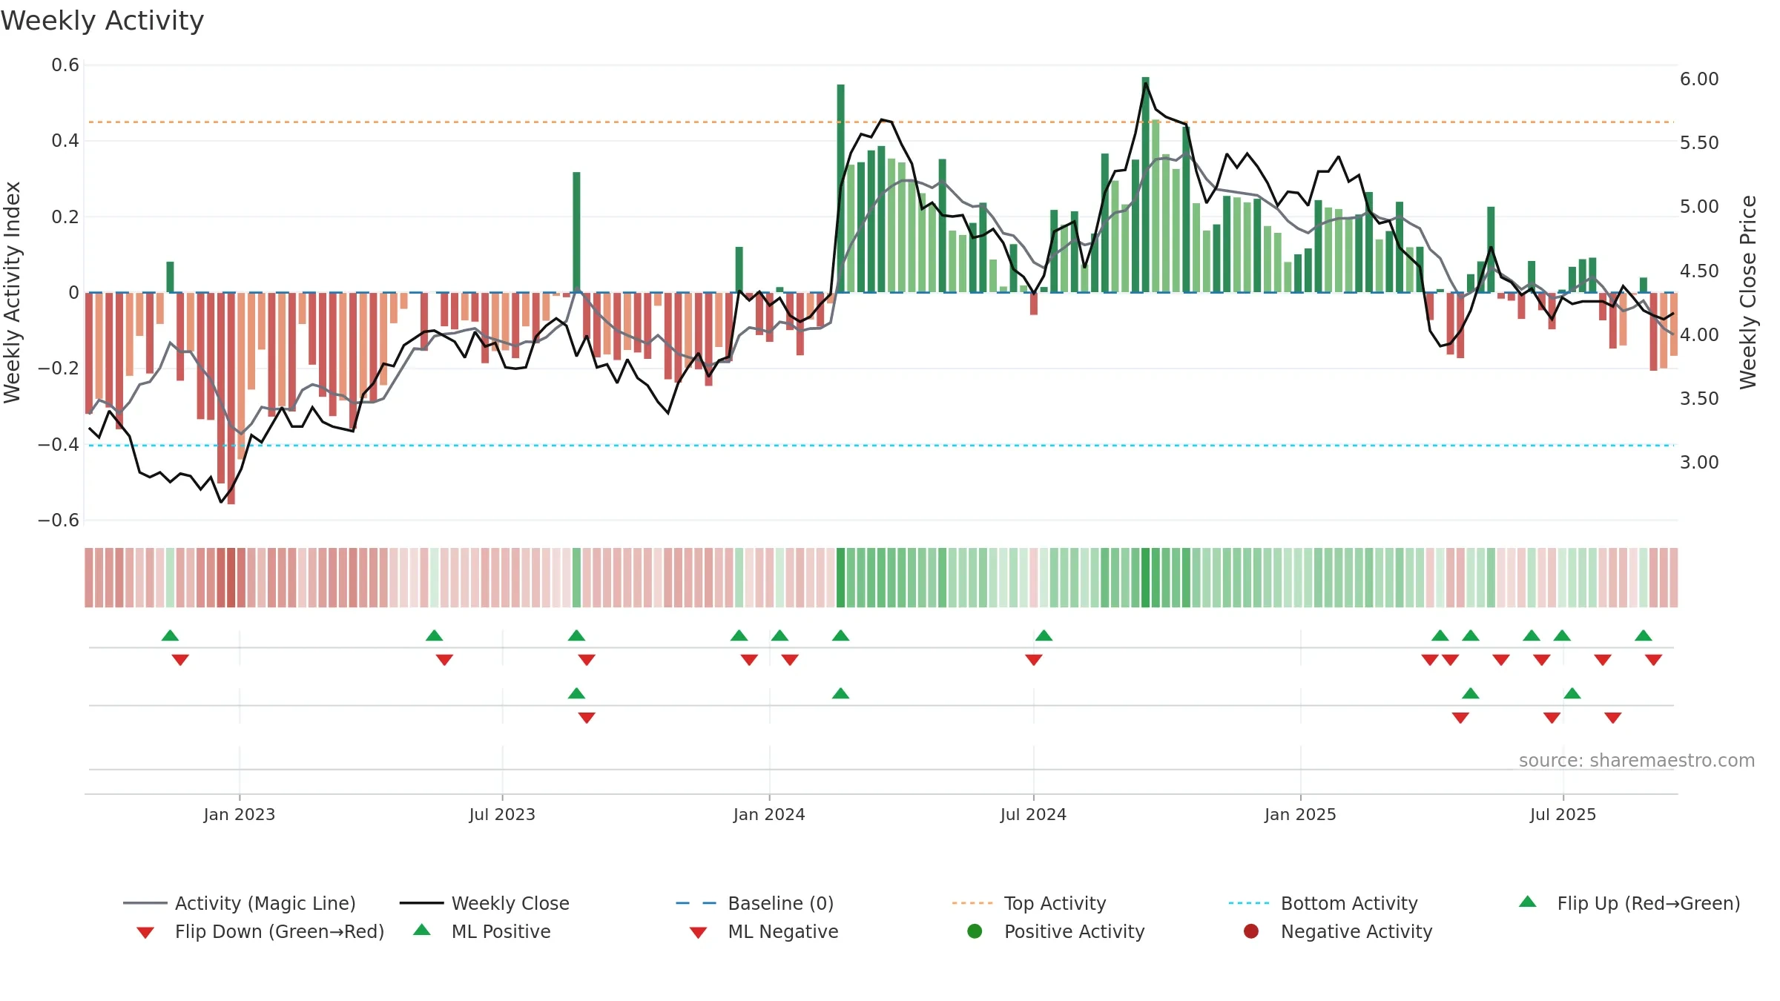Viewport: 1780px width, 1001px height.
Task: Click the '5.50' price axis tick
Action: point(1699,142)
